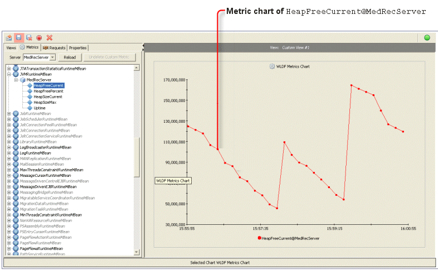
Task: Click the globe icon of MinThreadsConstraintRuntimeMBean
Action: coord(16,215)
